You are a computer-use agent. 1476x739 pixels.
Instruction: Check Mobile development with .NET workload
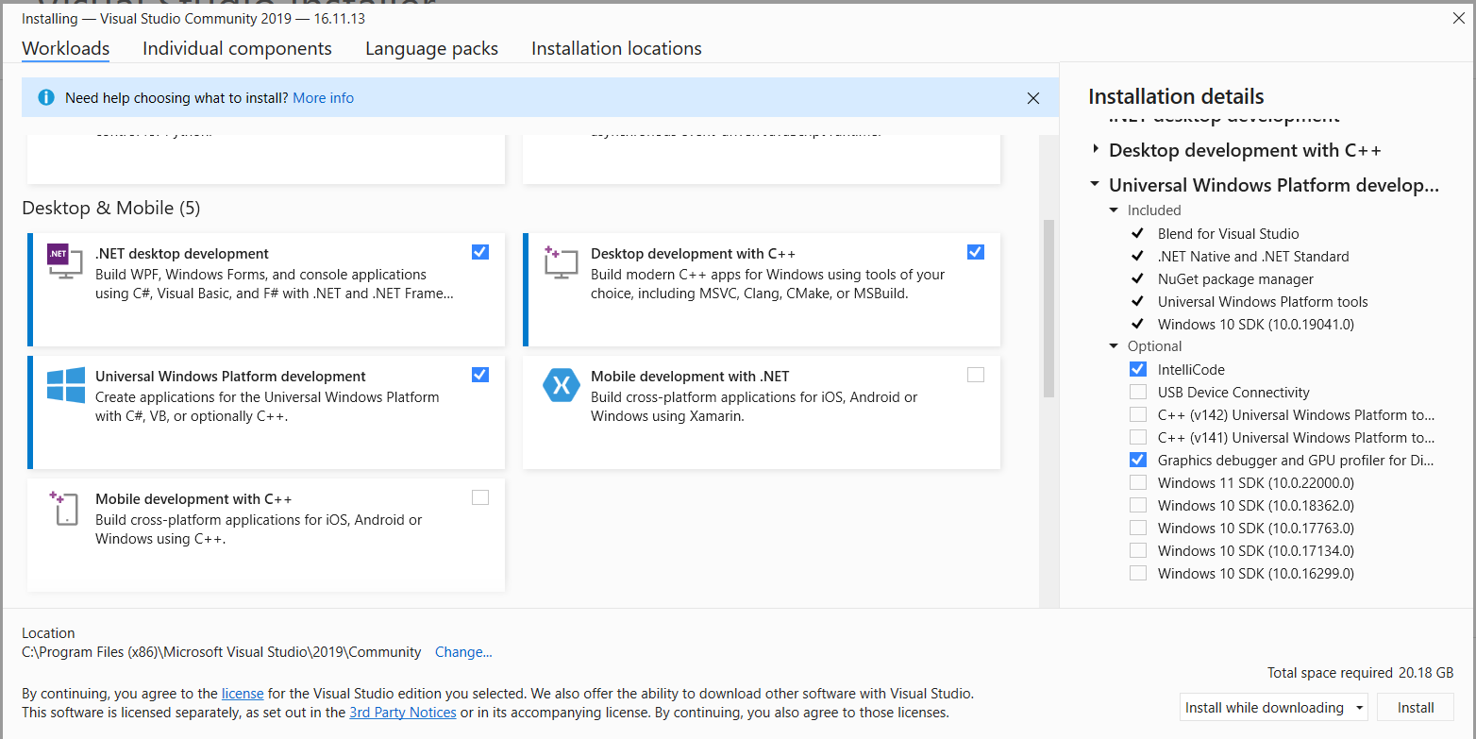[976, 375]
